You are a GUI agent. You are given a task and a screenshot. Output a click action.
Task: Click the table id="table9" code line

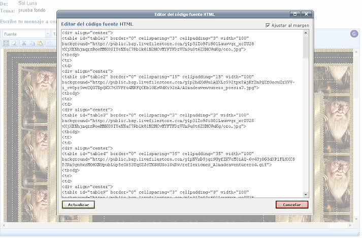coord(155,192)
